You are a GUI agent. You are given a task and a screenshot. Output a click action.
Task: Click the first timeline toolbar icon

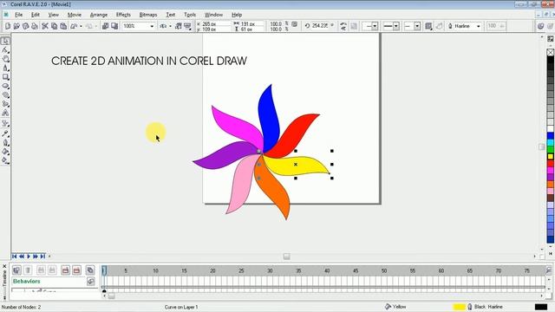click(x=16, y=270)
